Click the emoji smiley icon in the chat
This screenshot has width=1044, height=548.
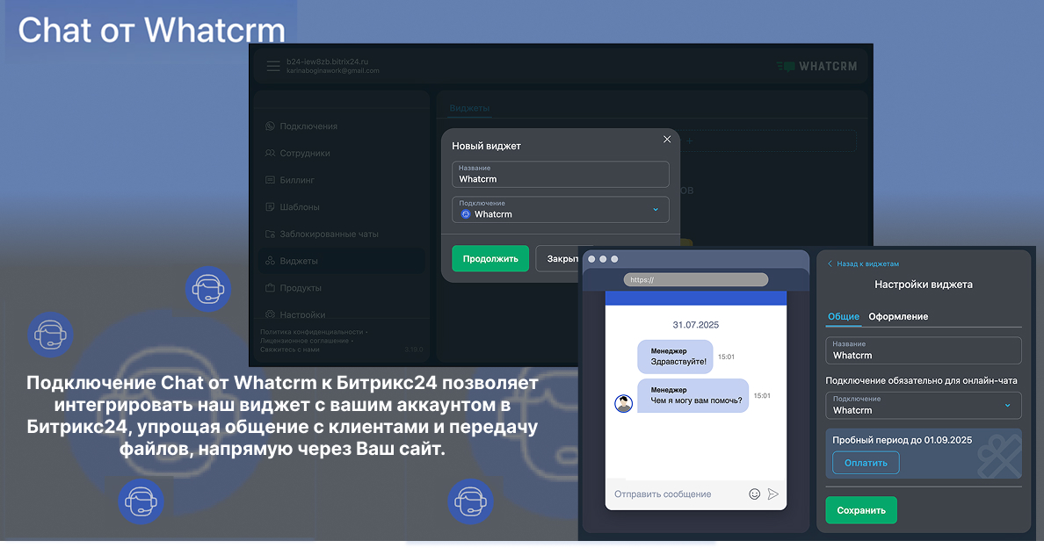(x=754, y=494)
